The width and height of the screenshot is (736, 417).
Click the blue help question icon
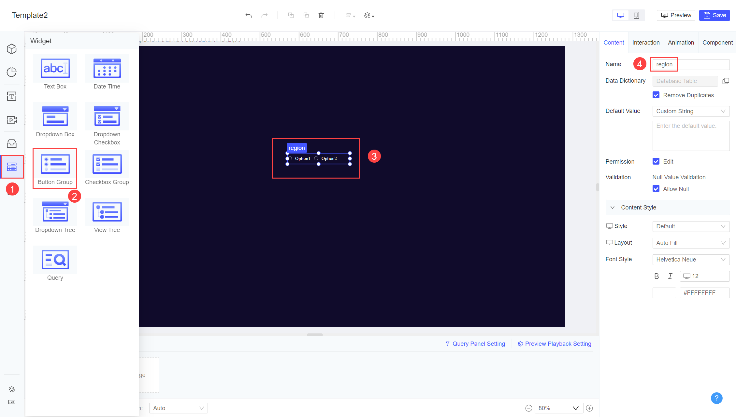[x=716, y=398]
